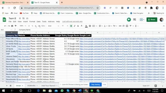Reload the page
The image size is (166, 93).
(15, 8)
